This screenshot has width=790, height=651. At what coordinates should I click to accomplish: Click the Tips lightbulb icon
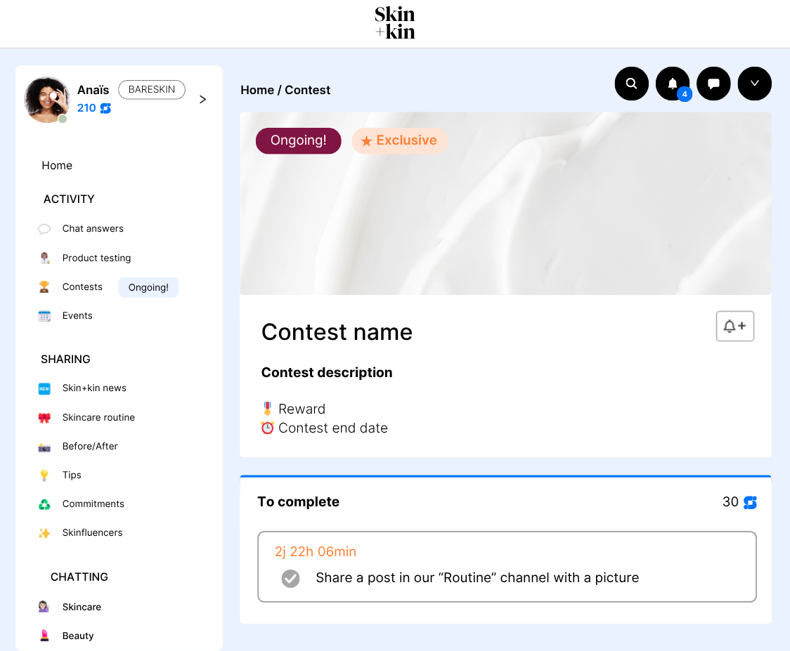click(44, 475)
